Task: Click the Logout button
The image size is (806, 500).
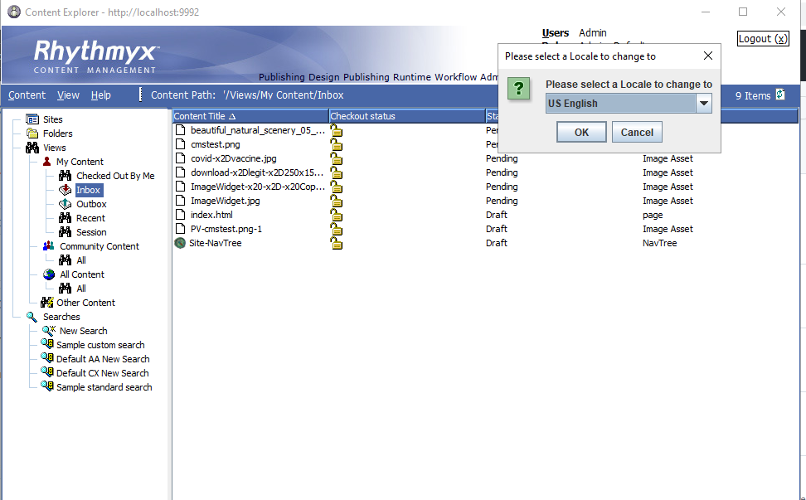Action: 761,38
